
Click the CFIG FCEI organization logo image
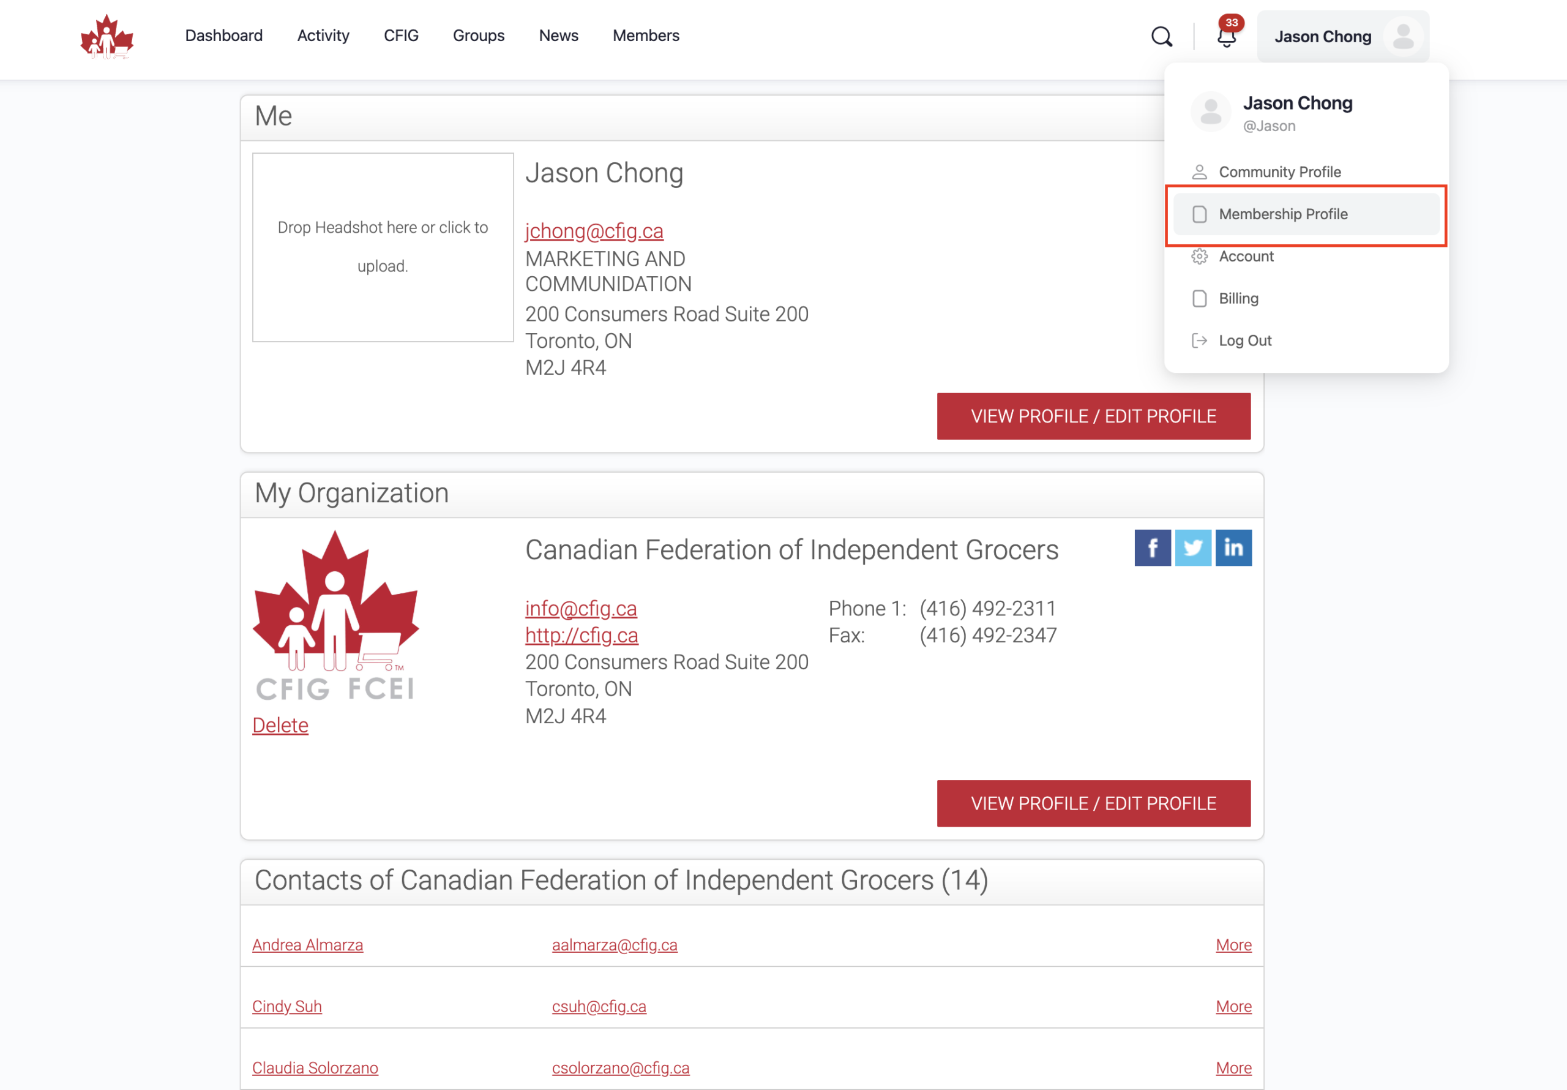(x=335, y=615)
